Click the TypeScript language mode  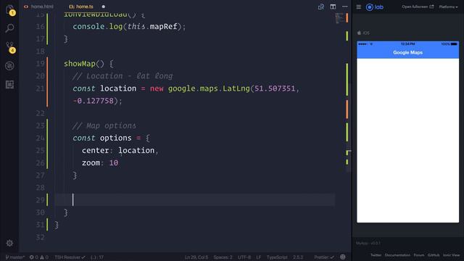point(277,257)
